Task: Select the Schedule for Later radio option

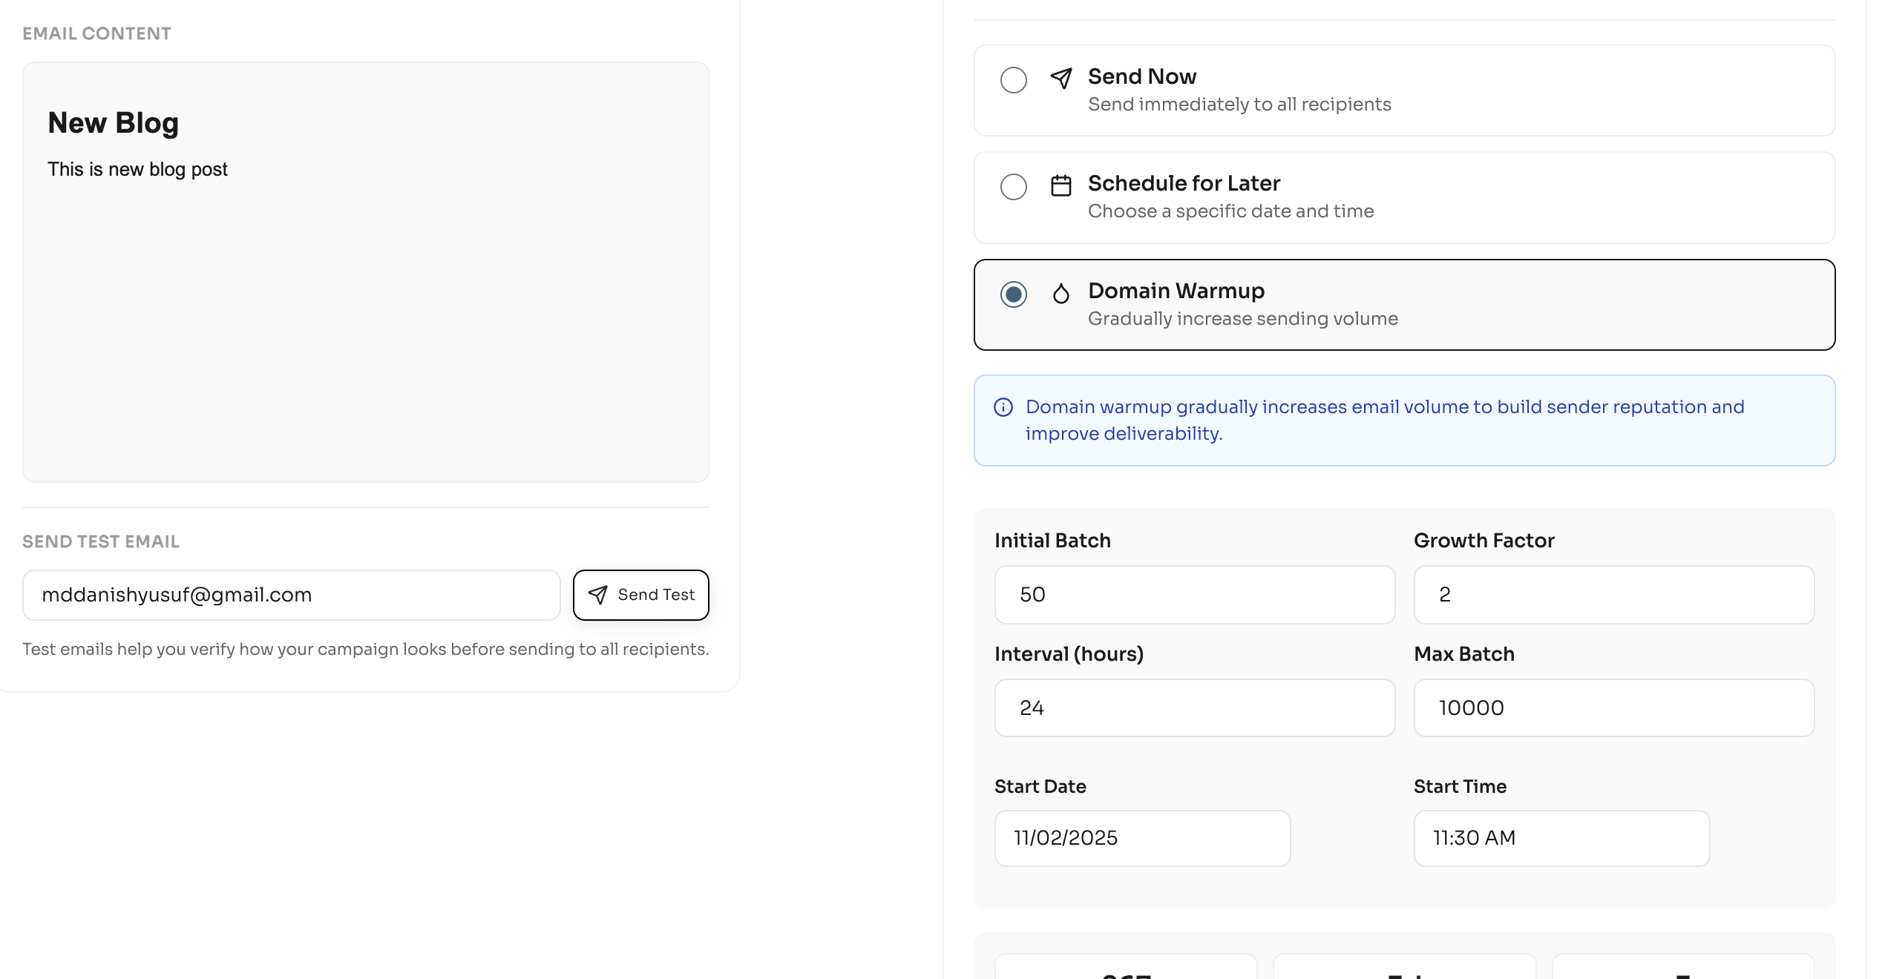Action: (x=1014, y=186)
